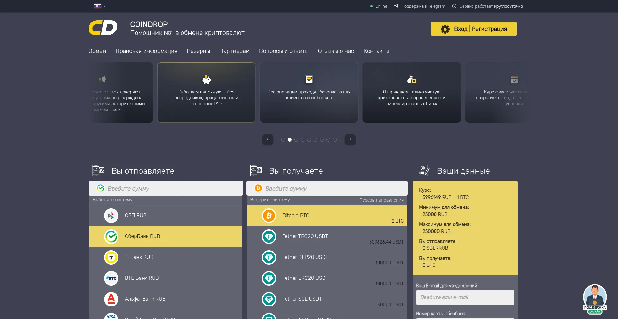Select fifth carousel pagination dot
Screen dimensions: 618x319
(309, 140)
